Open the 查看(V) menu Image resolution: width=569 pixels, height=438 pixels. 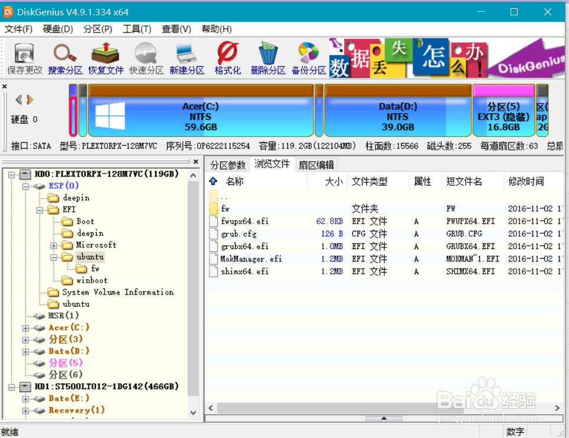176,29
